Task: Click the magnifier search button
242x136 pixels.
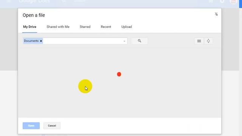Action: (140, 41)
